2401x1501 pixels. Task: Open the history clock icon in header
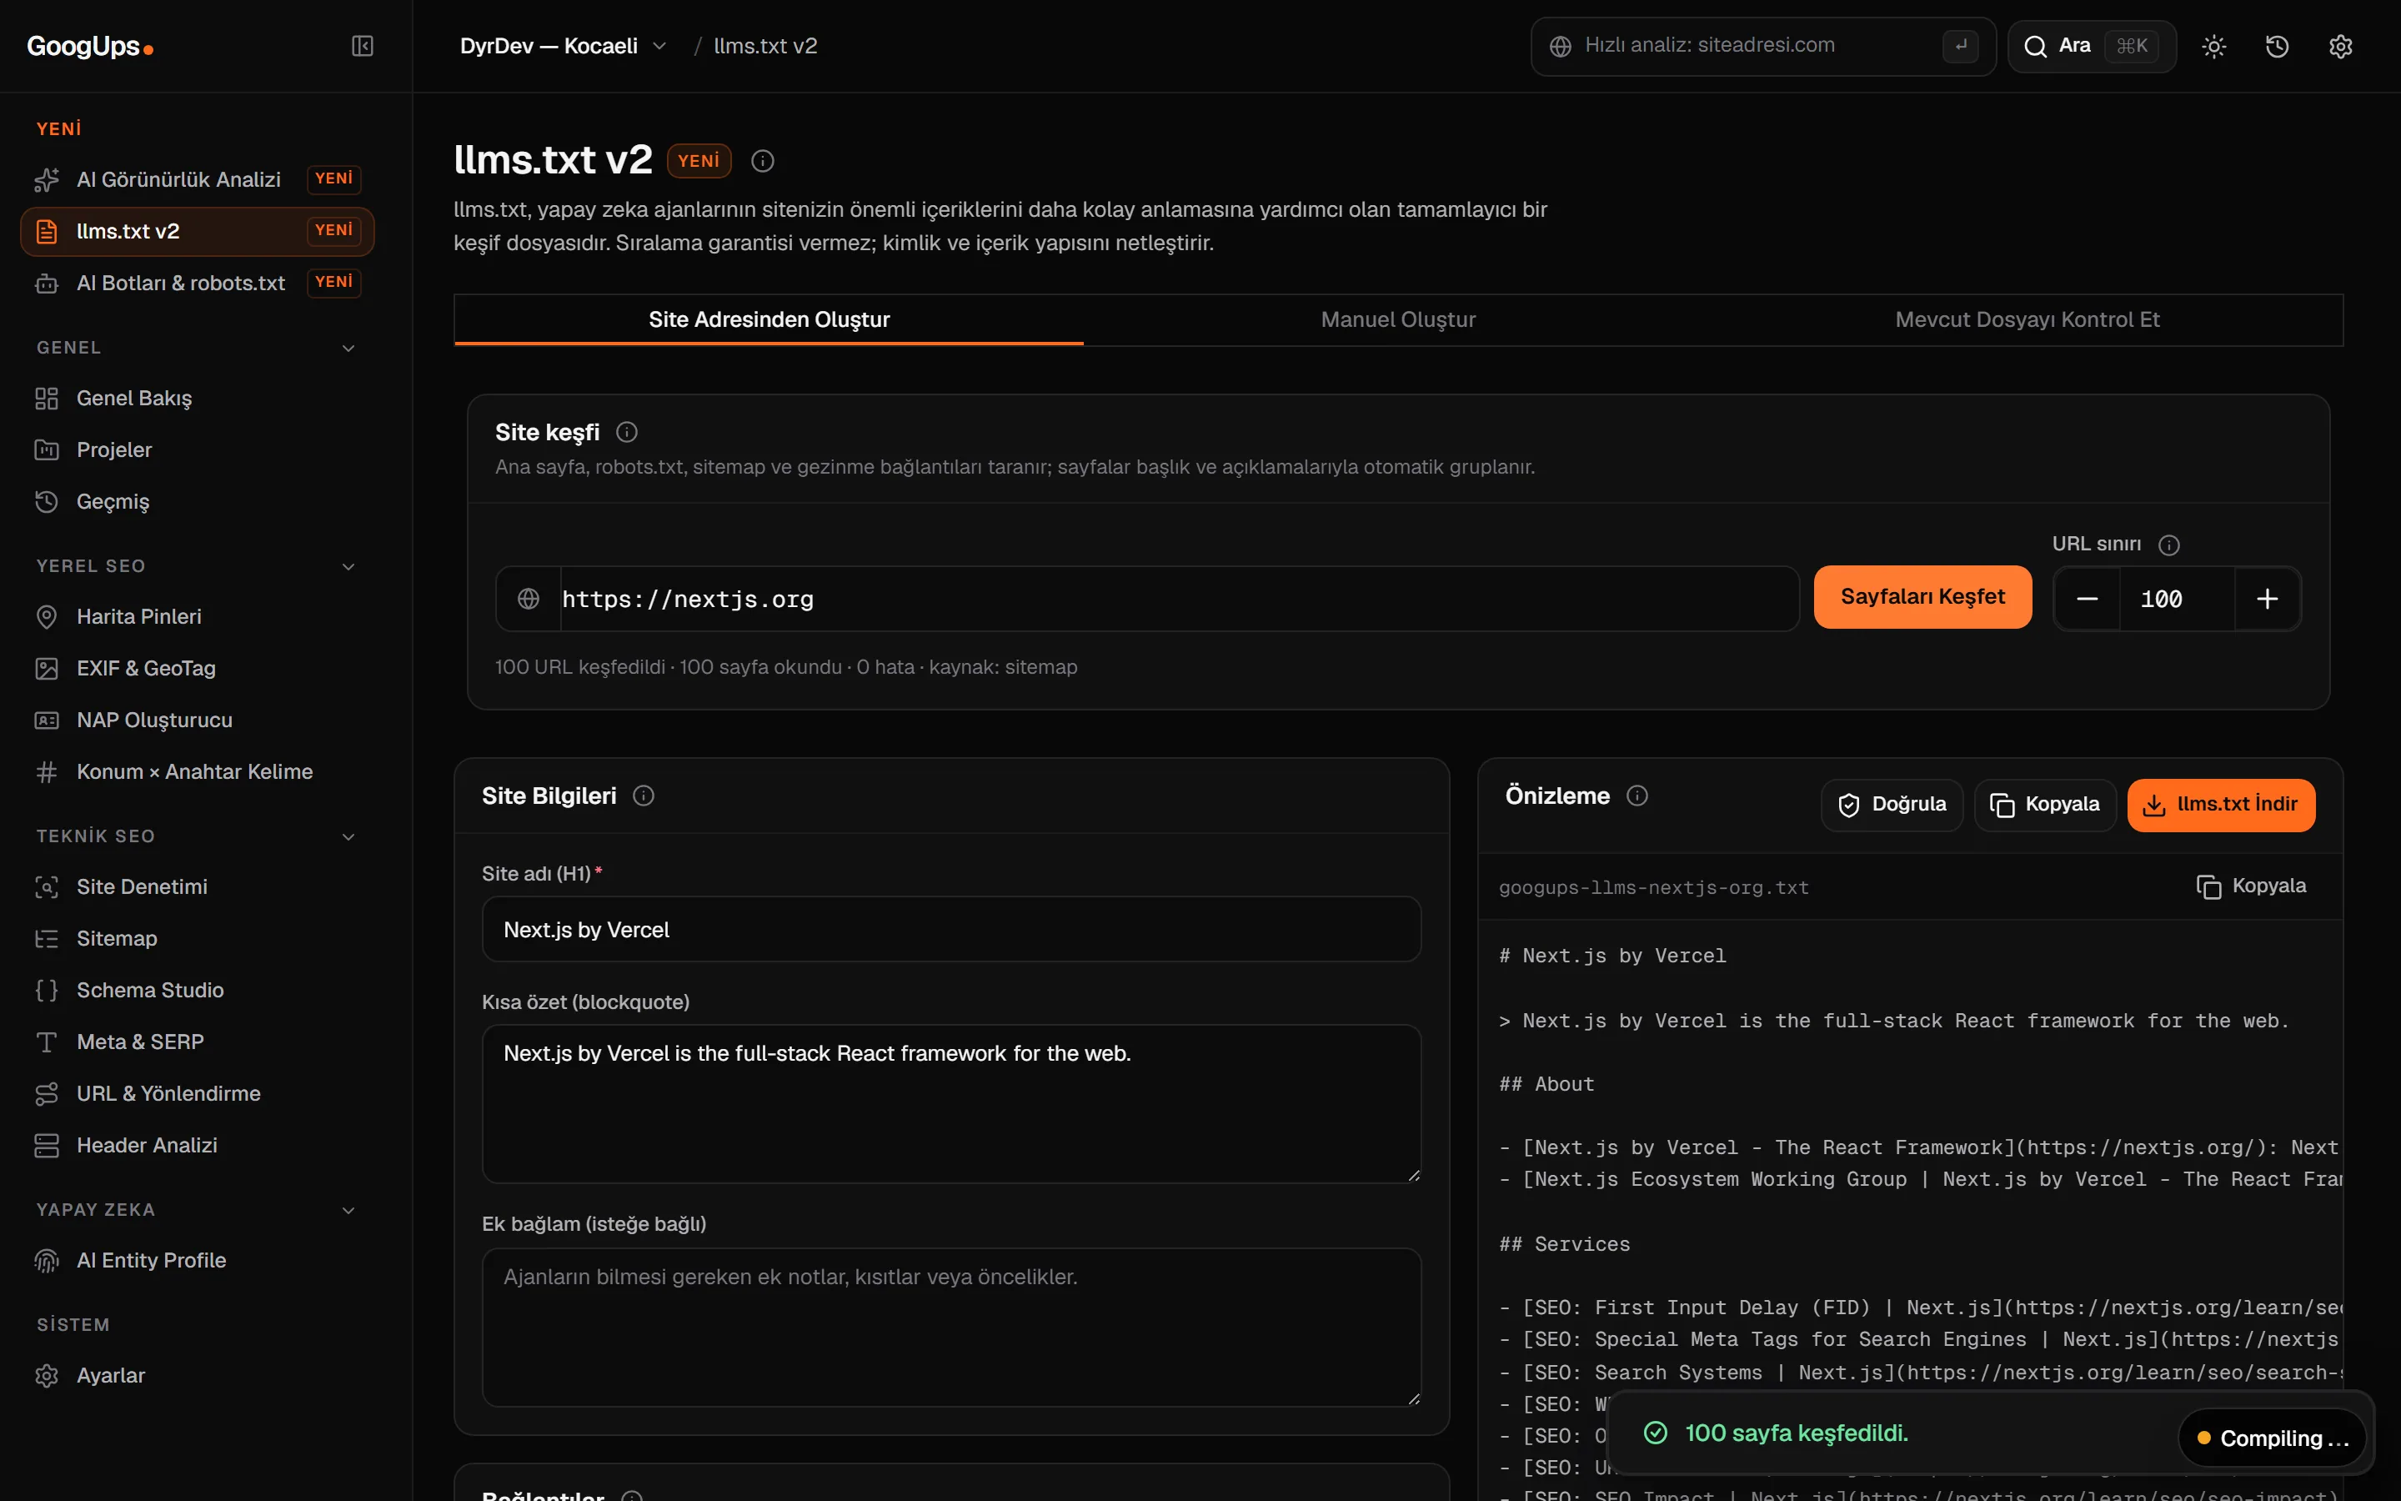point(2277,47)
